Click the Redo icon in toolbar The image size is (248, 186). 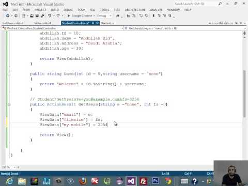coord(58,16)
